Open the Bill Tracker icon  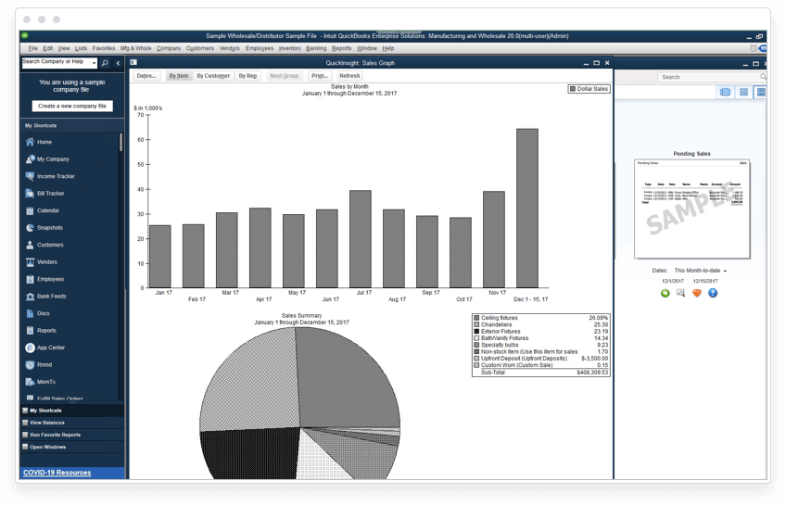(x=30, y=194)
